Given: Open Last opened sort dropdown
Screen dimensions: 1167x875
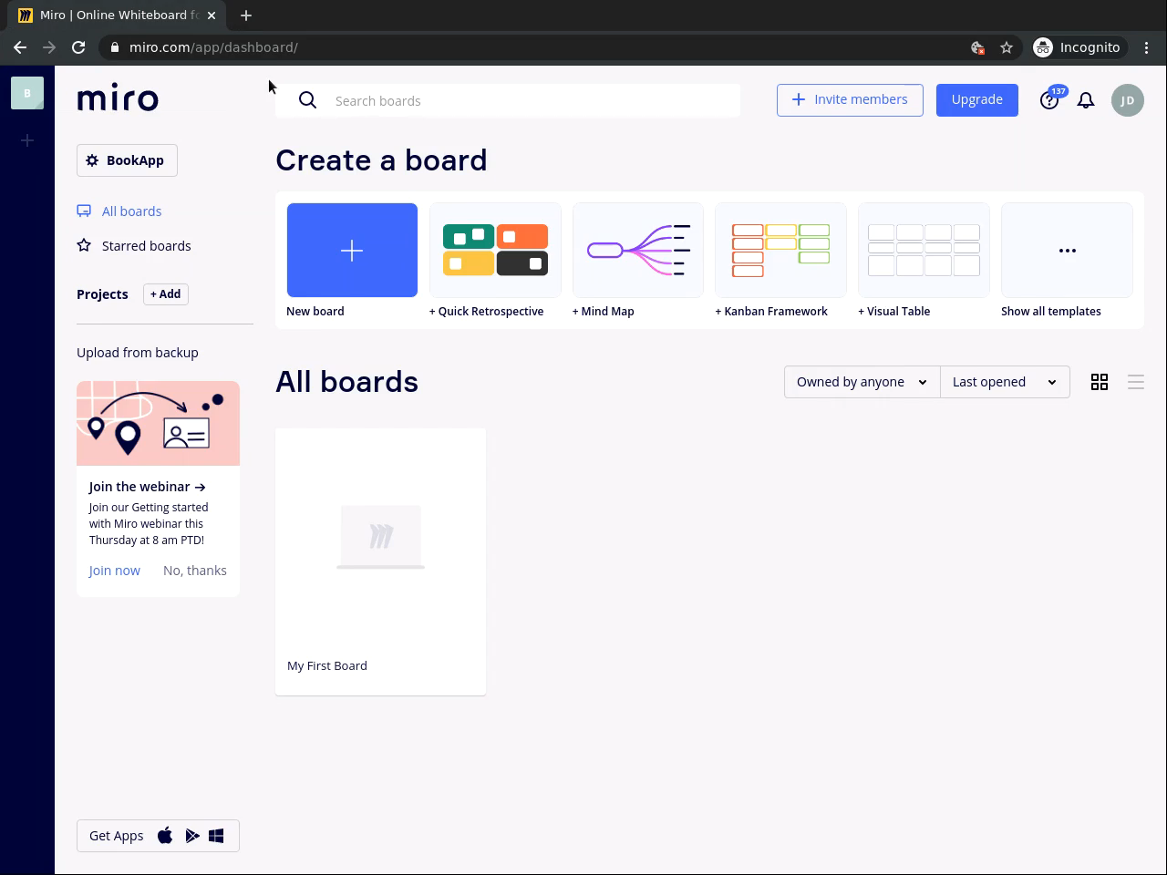Looking at the screenshot, I should coord(1005,382).
